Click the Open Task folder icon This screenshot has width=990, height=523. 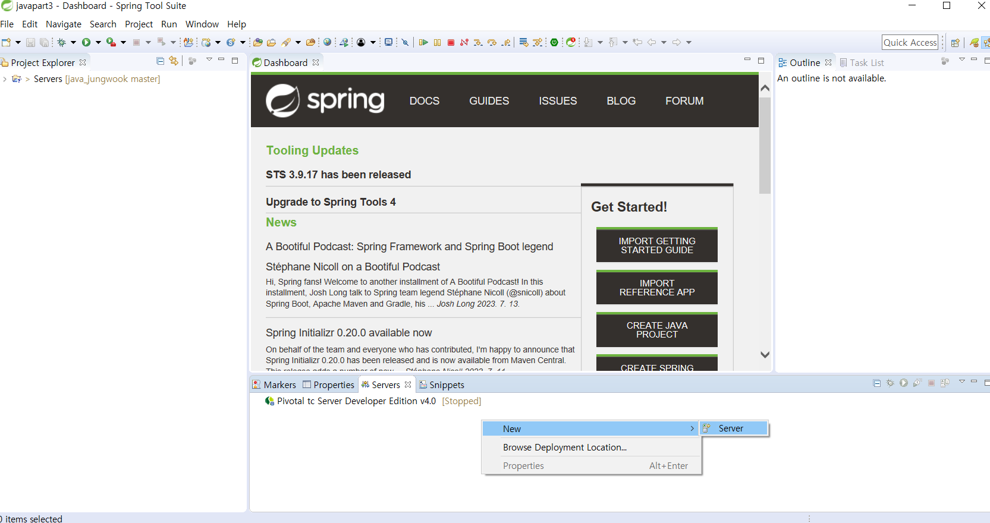(271, 42)
